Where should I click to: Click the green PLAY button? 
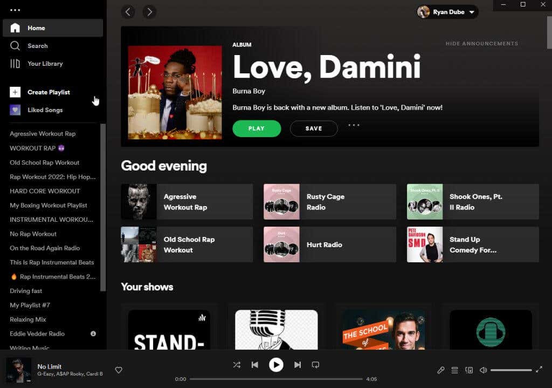[x=257, y=128]
